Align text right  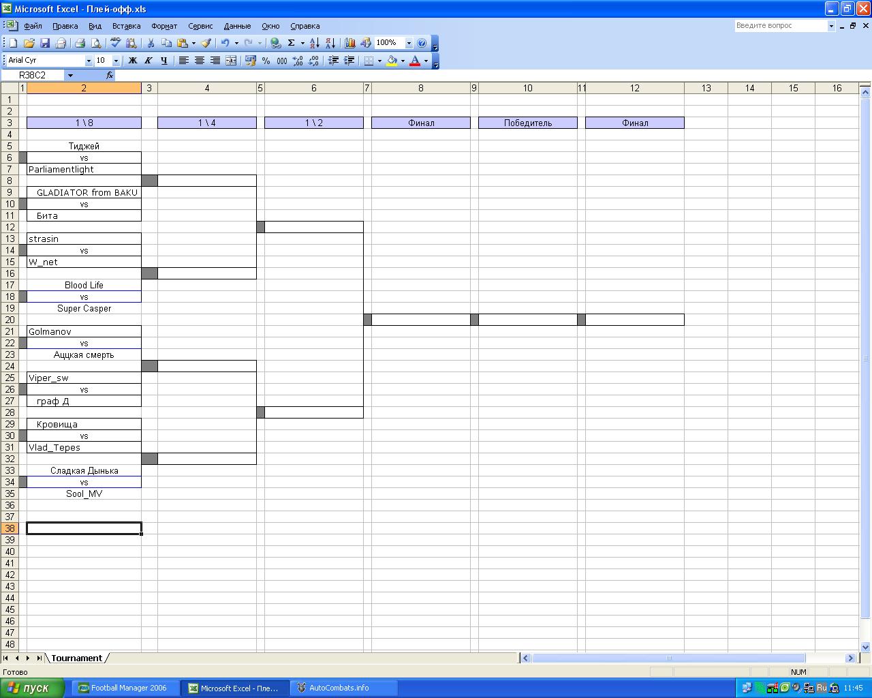[x=215, y=61]
